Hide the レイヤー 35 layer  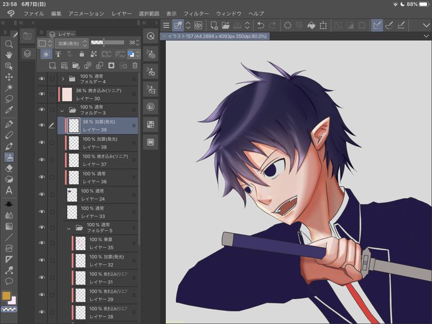(x=41, y=243)
